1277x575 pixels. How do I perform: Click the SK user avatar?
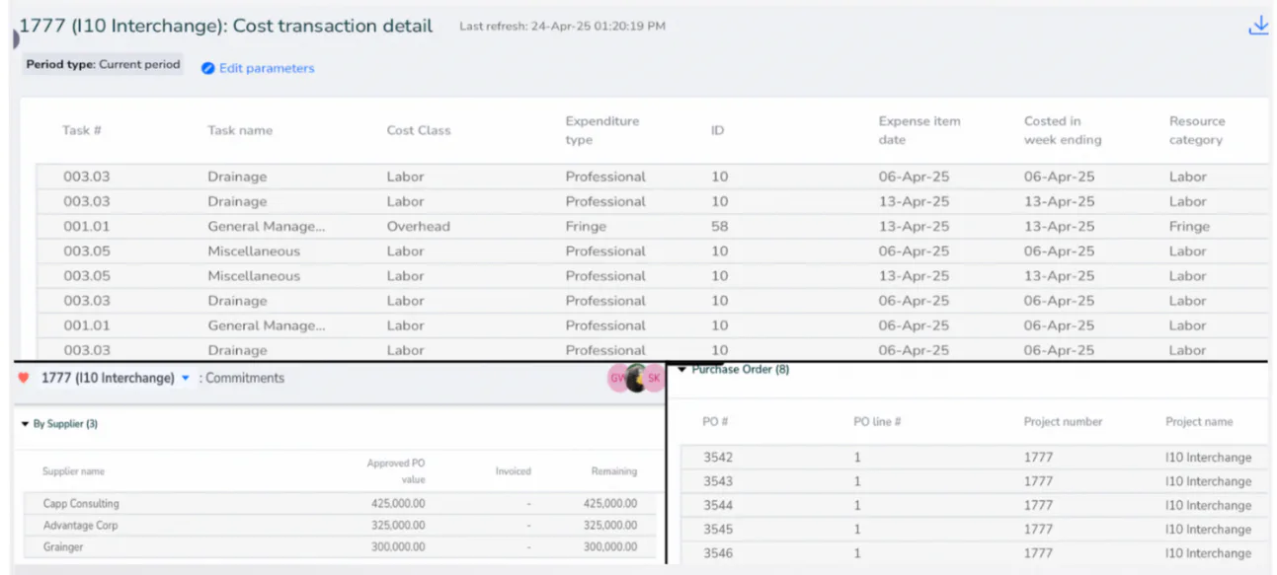655,378
